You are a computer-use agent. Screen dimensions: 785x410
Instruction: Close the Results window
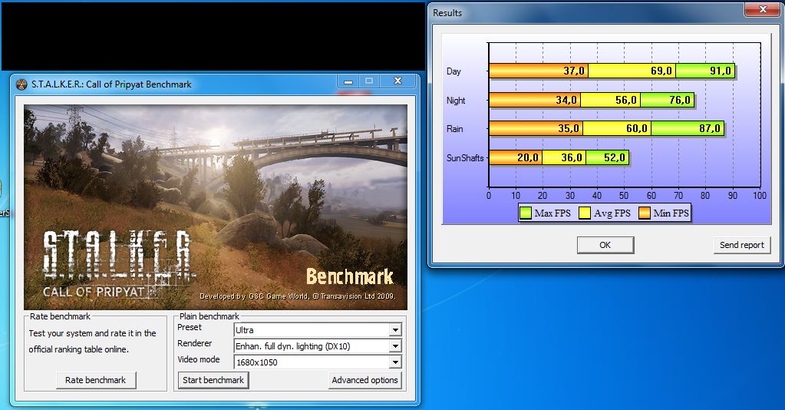coord(763,9)
